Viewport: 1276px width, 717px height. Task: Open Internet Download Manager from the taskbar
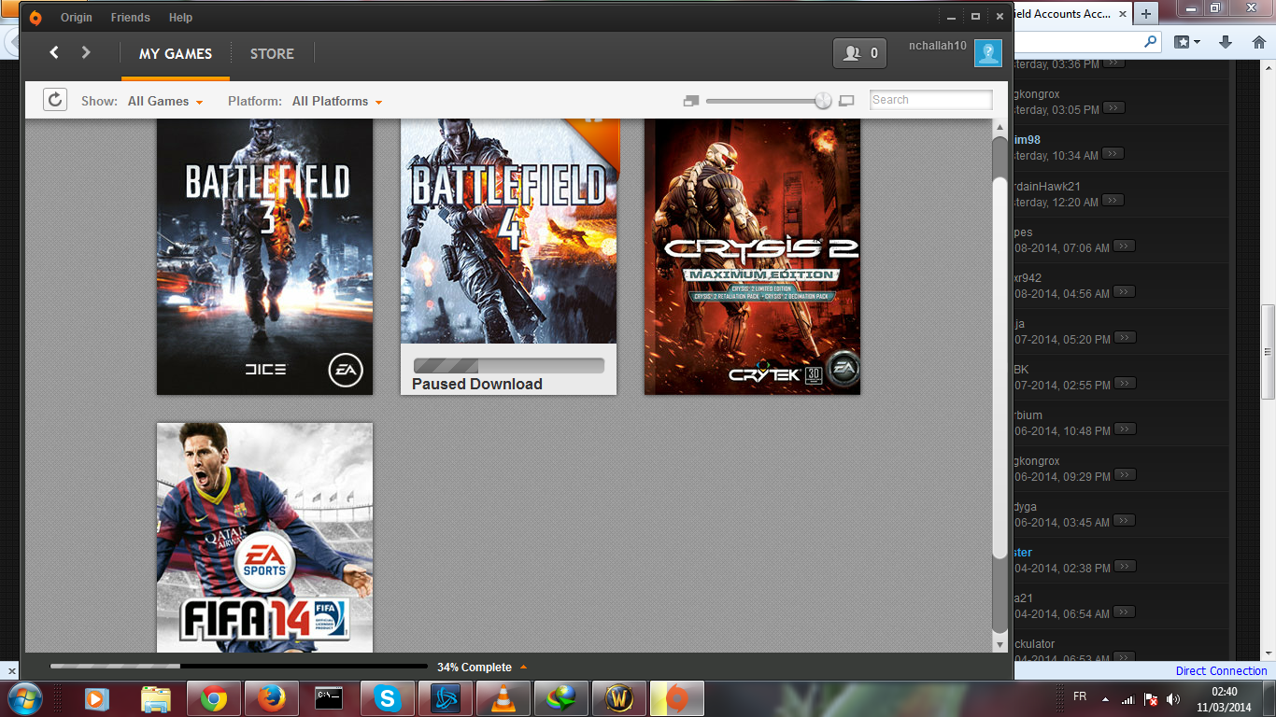tap(560, 698)
